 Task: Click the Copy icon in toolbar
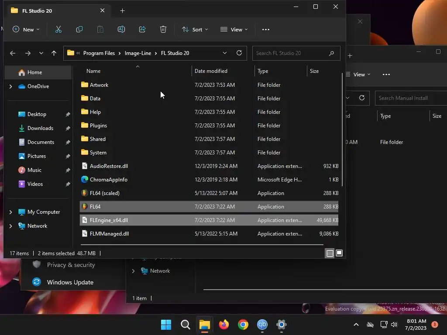[x=79, y=29]
